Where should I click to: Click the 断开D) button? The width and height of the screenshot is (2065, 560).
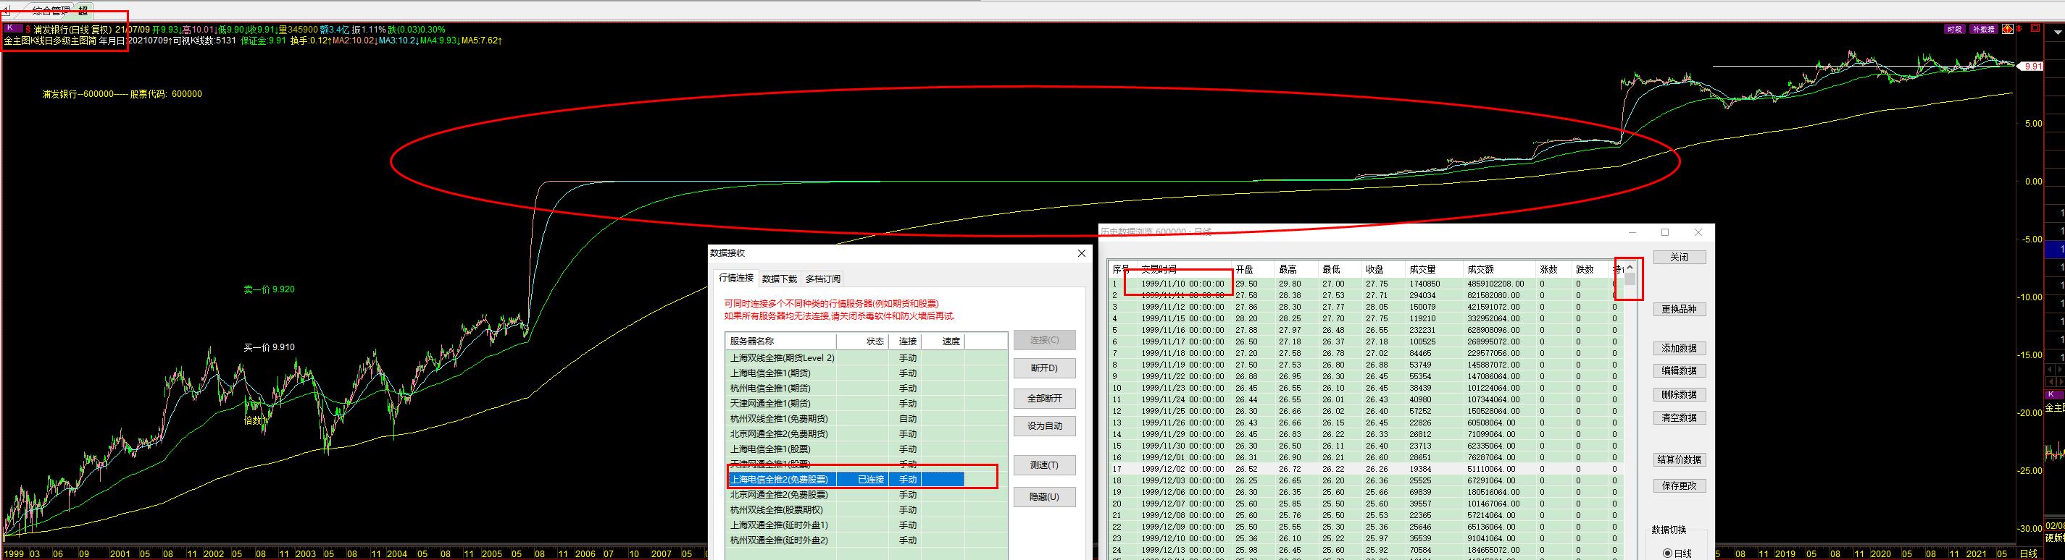(x=1043, y=368)
